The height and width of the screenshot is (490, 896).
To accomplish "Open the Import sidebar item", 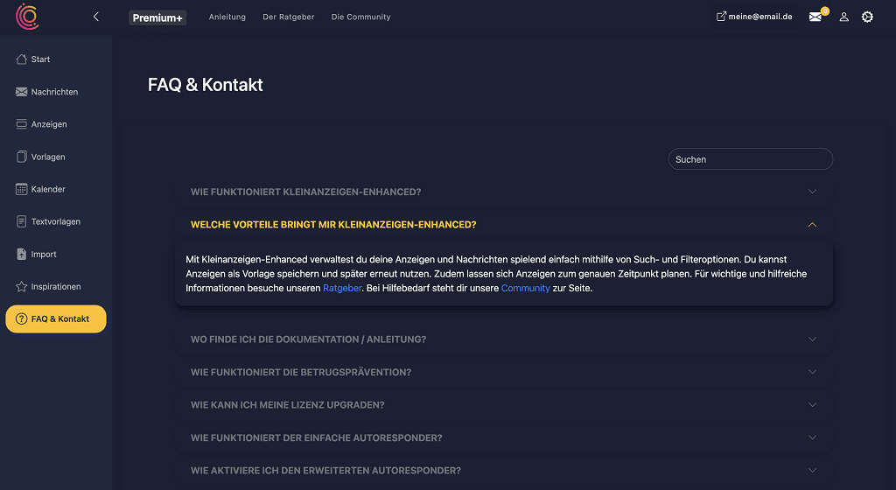I will [37, 254].
